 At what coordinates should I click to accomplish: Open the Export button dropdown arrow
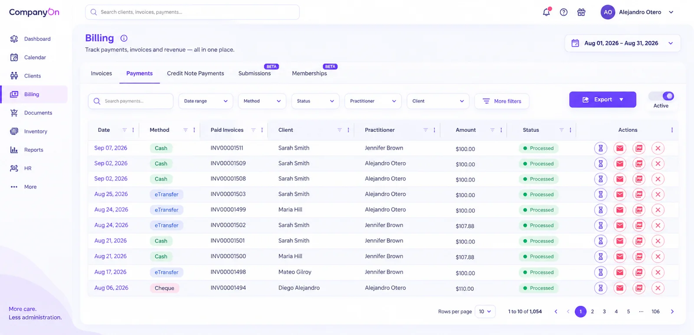pos(621,100)
